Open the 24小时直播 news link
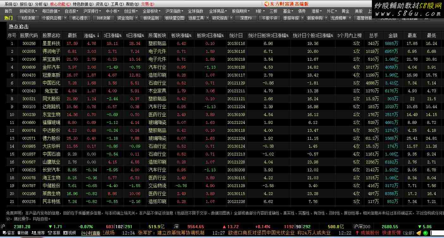Screen dimensions: 444x238 click(x=90, y=233)
